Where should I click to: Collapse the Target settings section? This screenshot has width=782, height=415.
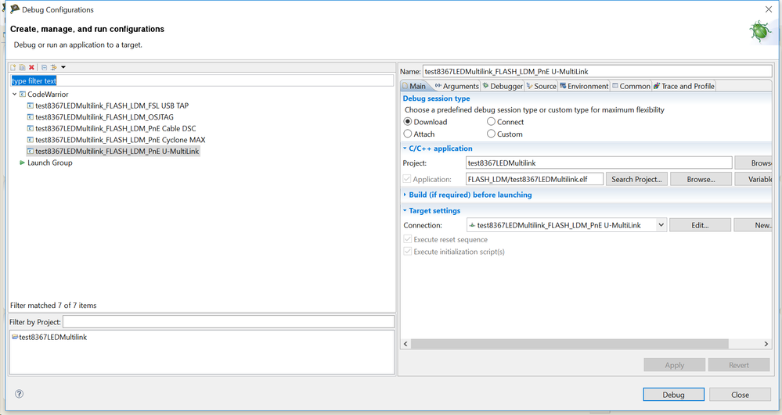pyautogui.click(x=405, y=210)
